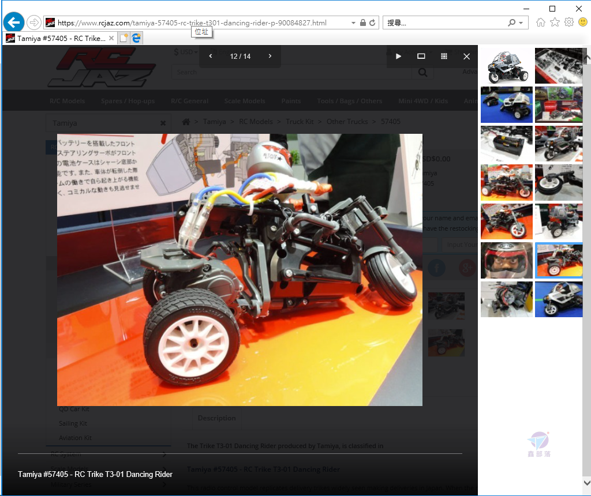Show next image in the lightbox

[x=270, y=56]
